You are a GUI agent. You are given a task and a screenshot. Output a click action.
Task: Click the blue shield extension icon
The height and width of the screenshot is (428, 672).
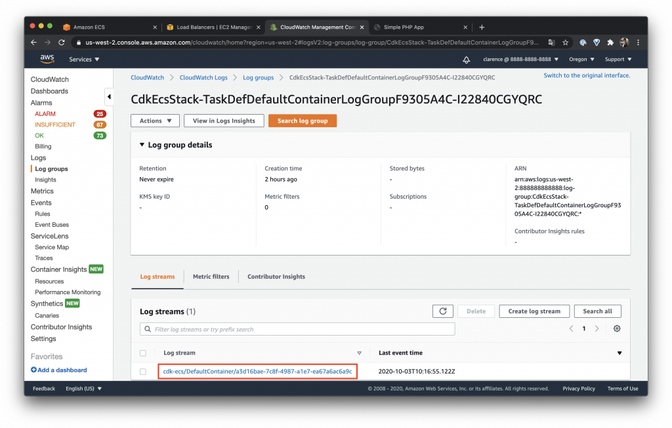(x=597, y=43)
